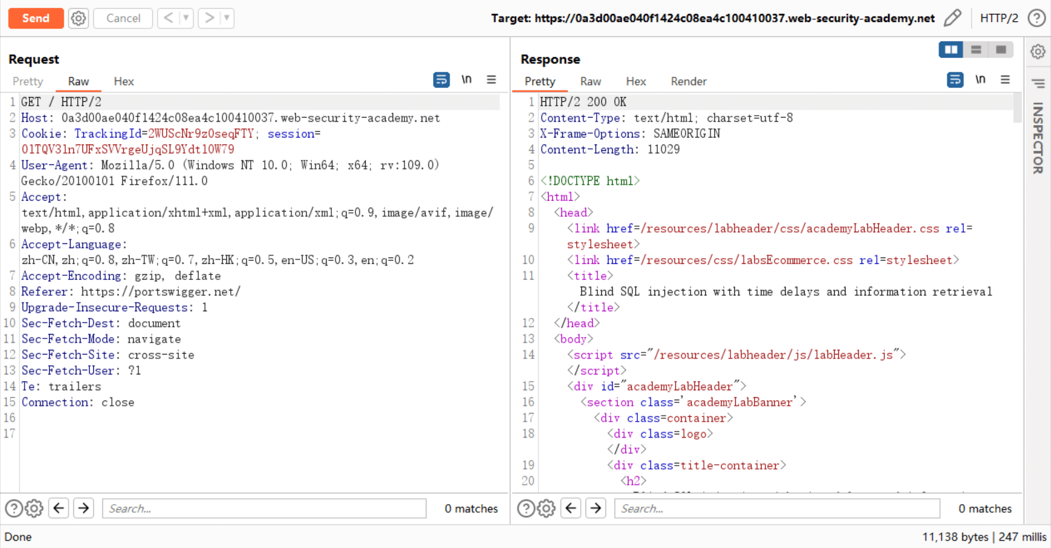
Task: Click the Response search input field
Action: (x=776, y=509)
